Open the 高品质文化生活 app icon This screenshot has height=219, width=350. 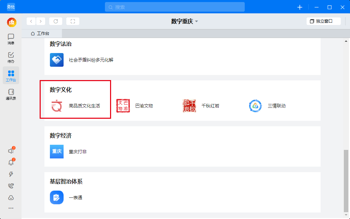coord(57,106)
